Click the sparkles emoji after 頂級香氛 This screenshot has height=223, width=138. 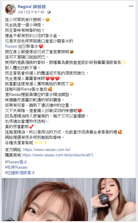(124, 62)
